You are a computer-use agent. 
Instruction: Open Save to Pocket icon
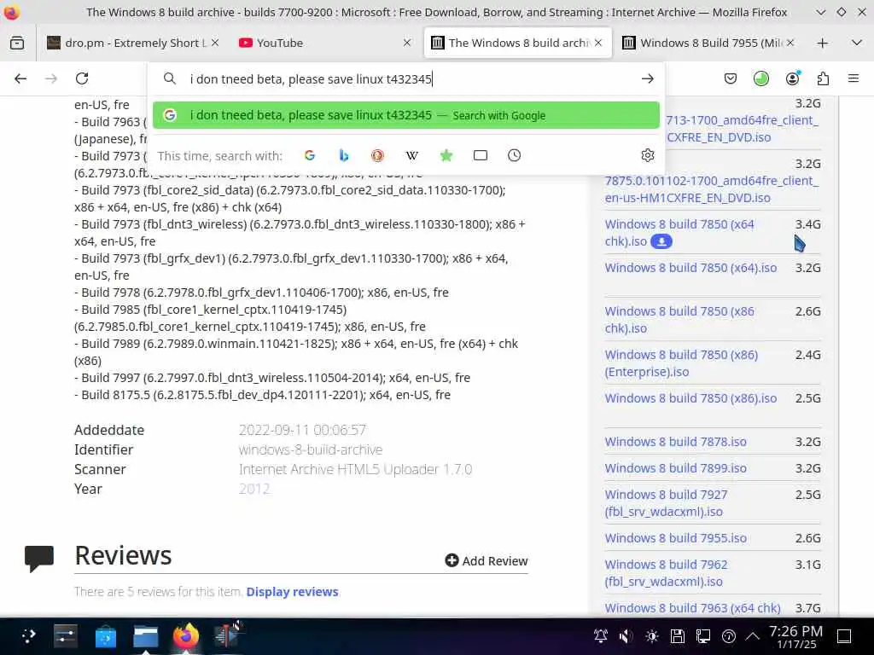pos(731,78)
